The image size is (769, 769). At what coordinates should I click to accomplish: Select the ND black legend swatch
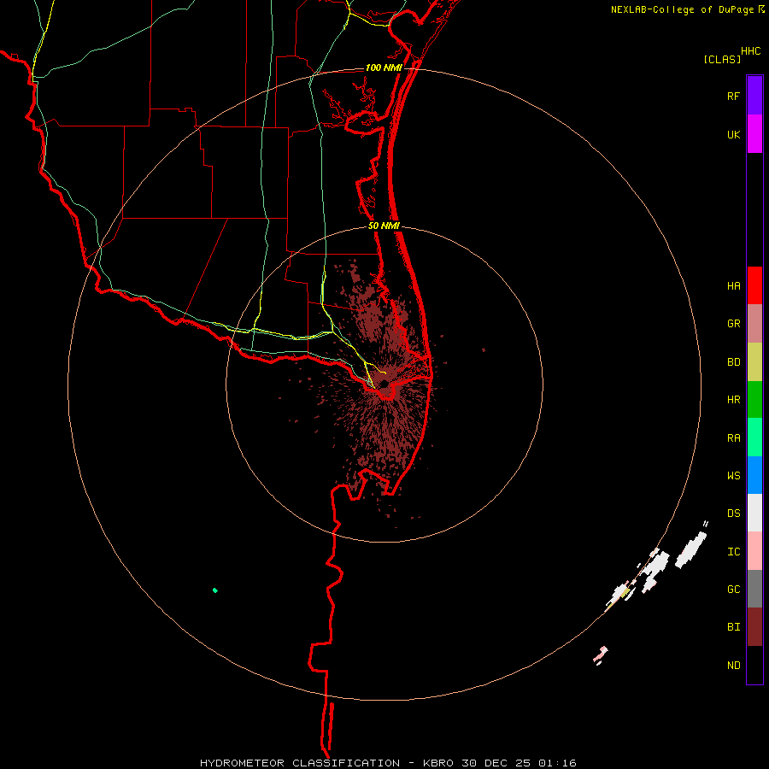[754, 665]
